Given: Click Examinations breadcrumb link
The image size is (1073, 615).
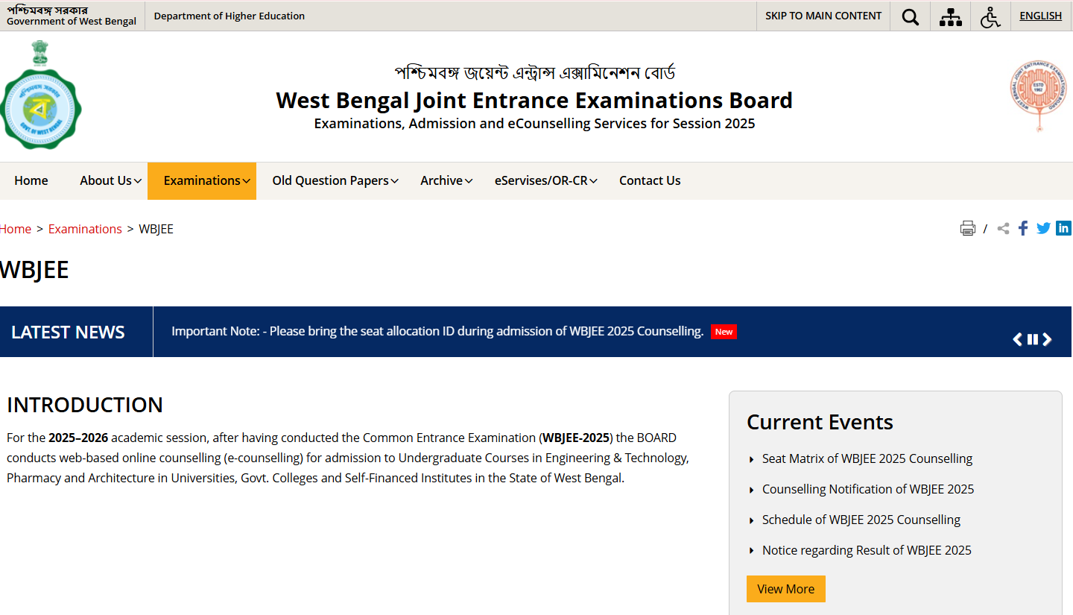Looking at the screenshot, I should (85, 229).
